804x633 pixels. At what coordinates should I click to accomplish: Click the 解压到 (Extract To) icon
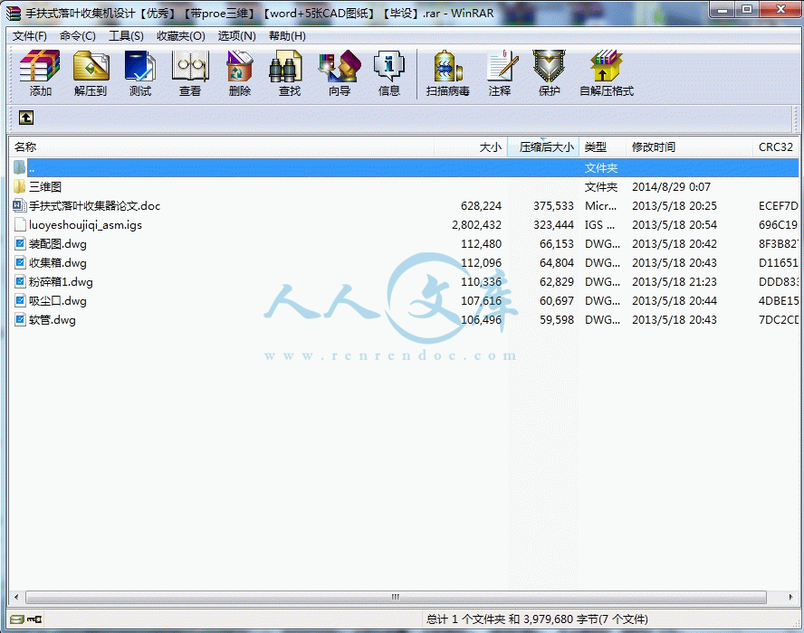point(91,66)
